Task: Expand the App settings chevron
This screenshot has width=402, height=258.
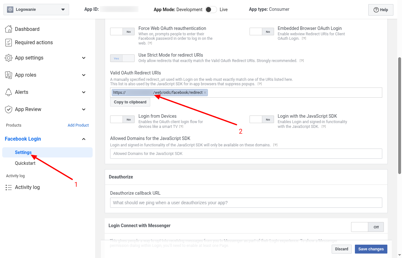Action: 84,58
